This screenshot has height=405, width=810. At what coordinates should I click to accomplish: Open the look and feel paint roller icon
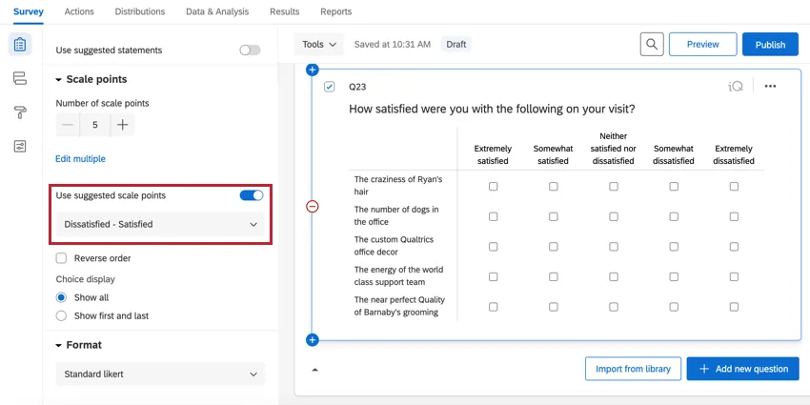(x=20, y=112)
